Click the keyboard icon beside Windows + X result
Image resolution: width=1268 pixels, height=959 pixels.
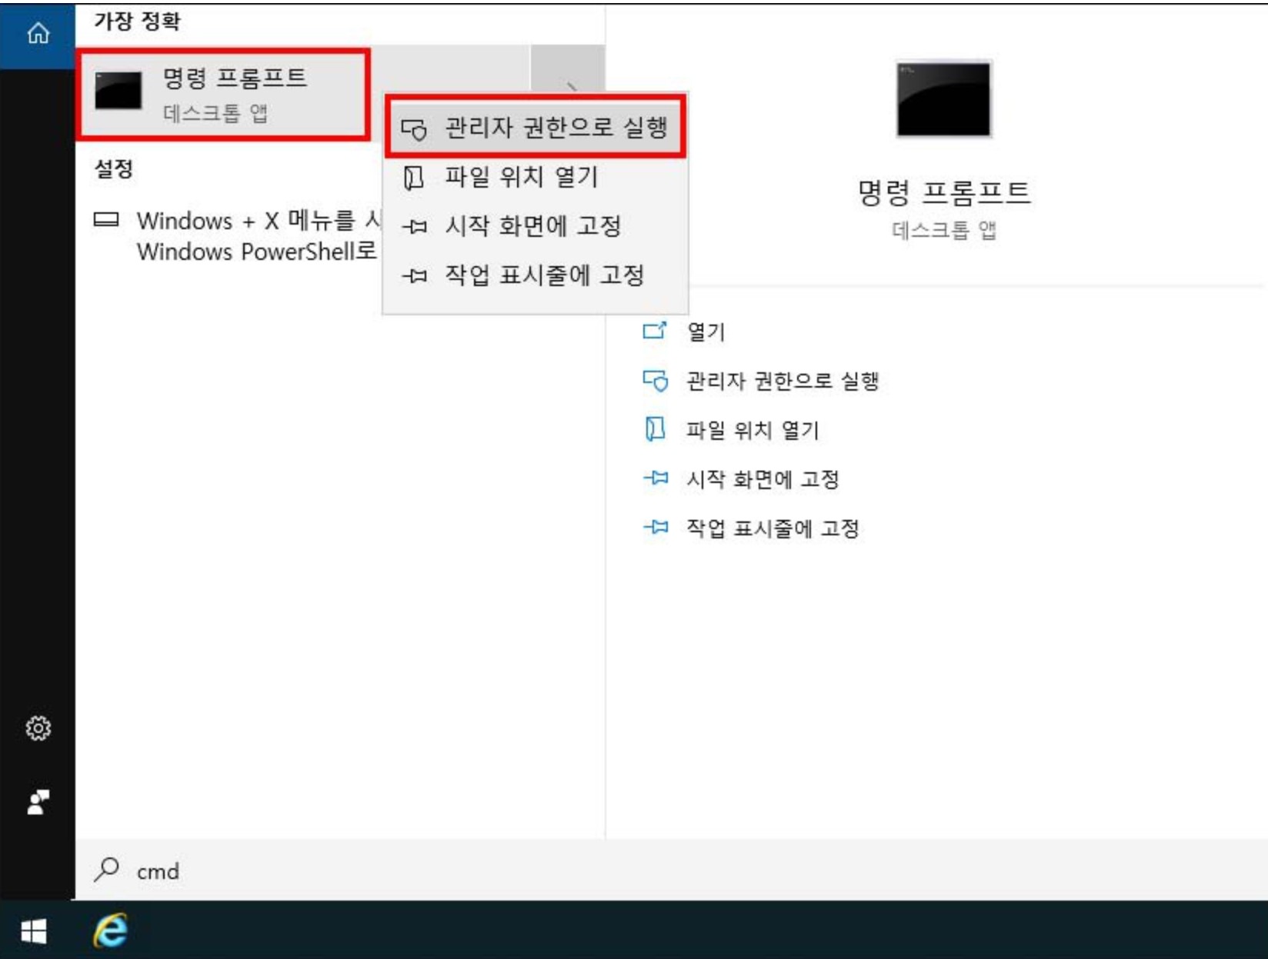(106, 220)
